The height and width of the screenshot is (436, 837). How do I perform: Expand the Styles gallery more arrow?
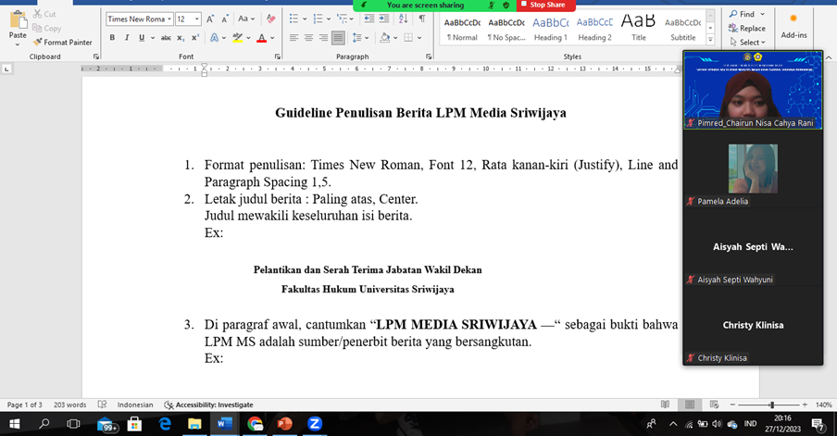[x=710, y=42]
